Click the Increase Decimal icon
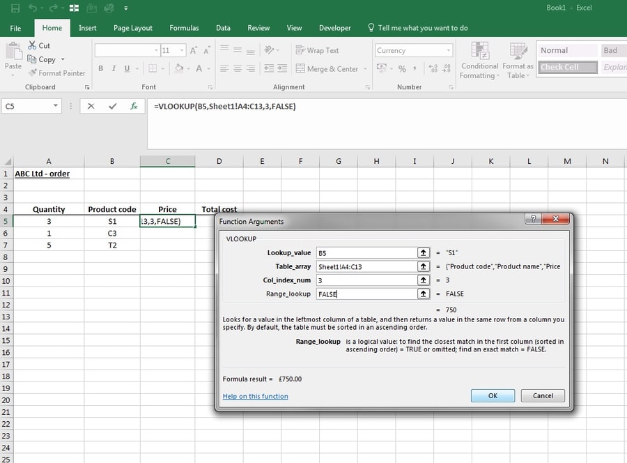 [433, 68]
